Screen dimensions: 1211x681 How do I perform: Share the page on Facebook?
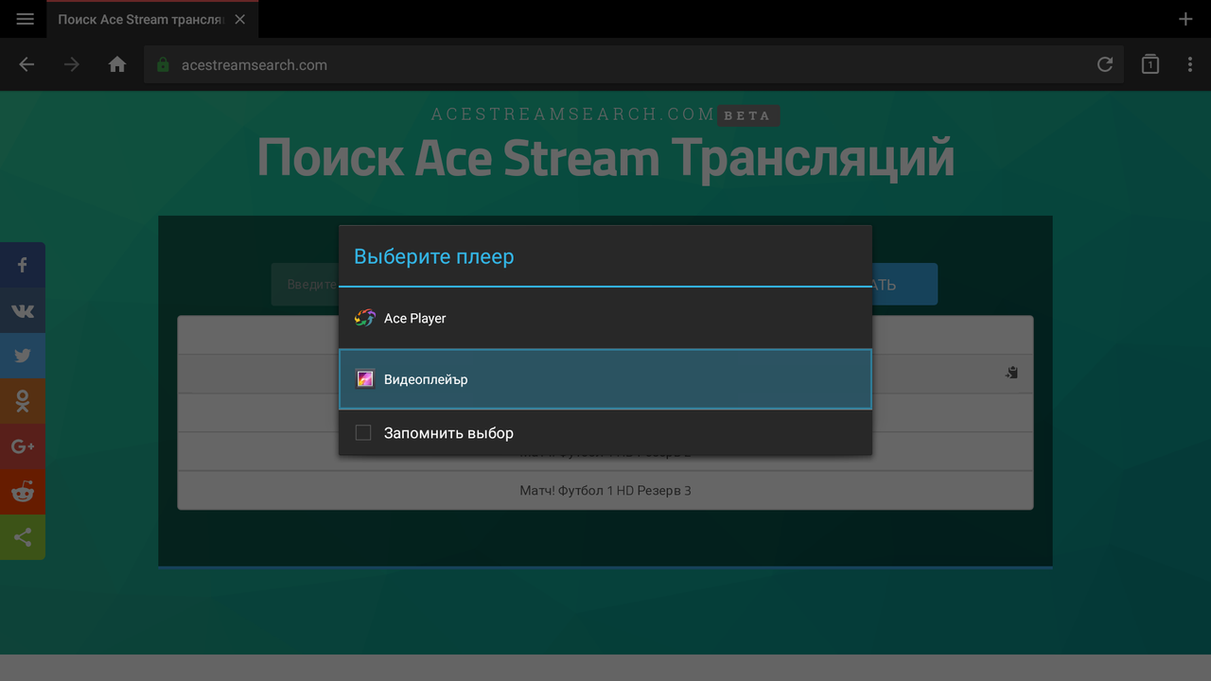pyautogui.click(x=23, y=265)
